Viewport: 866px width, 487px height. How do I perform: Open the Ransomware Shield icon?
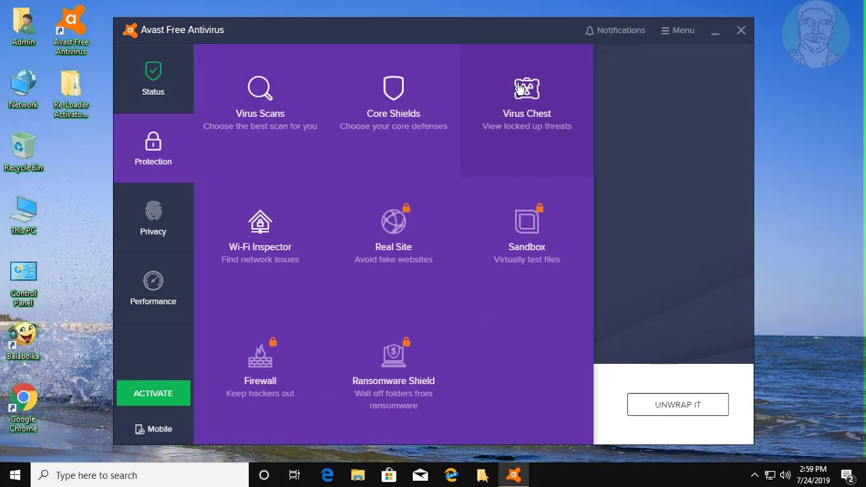394,354
